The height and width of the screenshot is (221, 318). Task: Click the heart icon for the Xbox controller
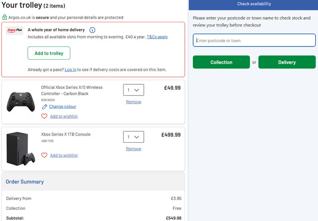point(45,116)
